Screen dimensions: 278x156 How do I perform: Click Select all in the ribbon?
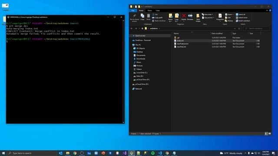pos(241,14)
